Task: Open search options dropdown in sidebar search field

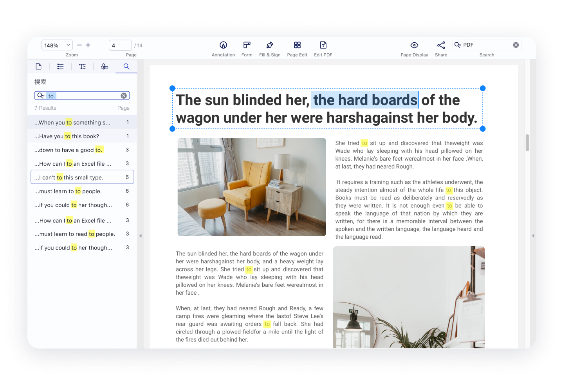Action: [x=41, y=96]
